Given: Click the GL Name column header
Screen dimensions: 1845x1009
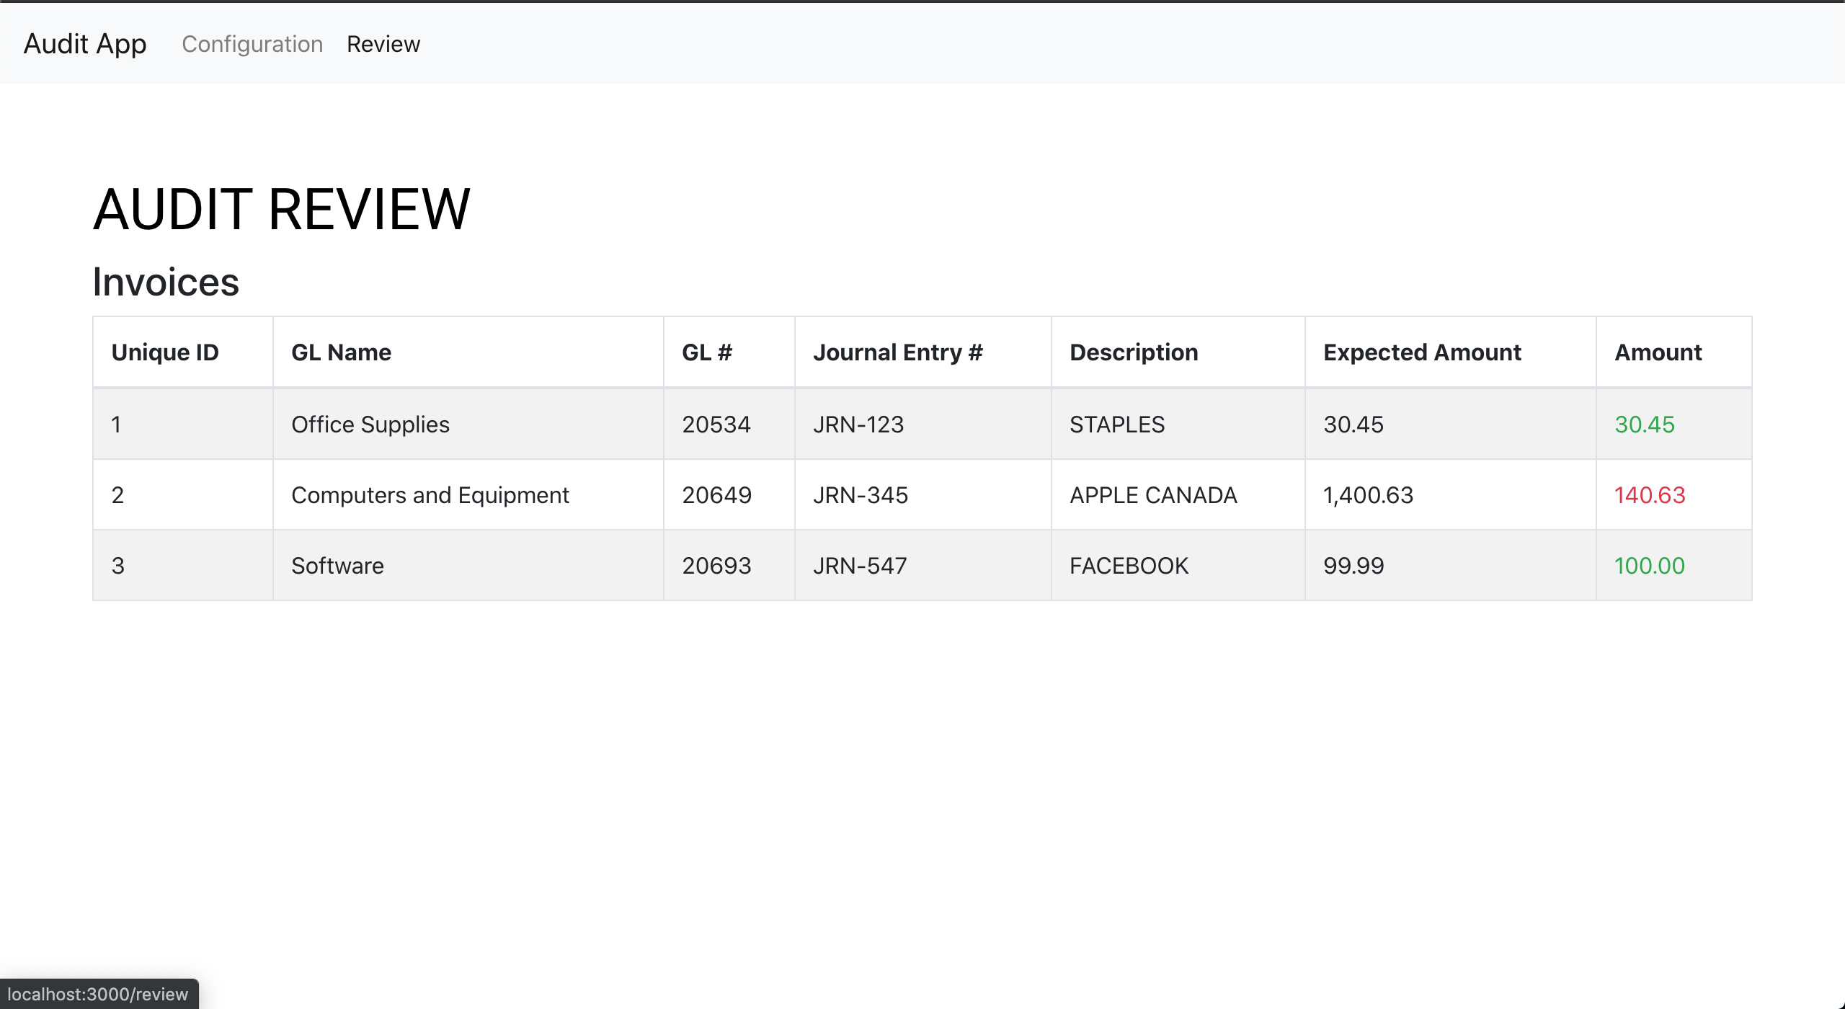Looking at the screenshot, I should tap(341, 352).
